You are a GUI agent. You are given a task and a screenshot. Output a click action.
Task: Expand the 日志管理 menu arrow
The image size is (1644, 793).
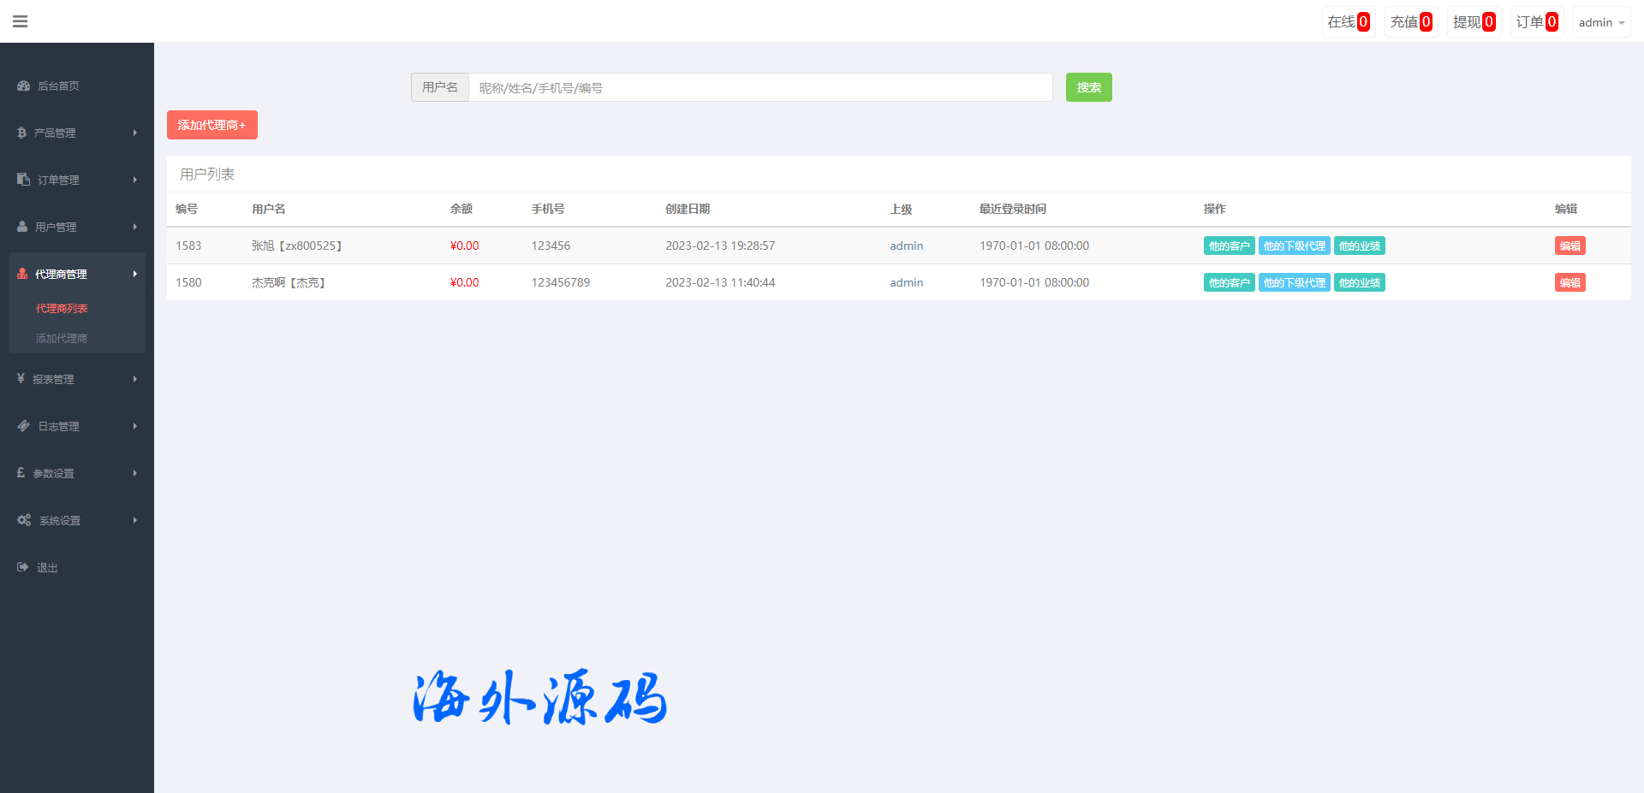click(135, 426)
